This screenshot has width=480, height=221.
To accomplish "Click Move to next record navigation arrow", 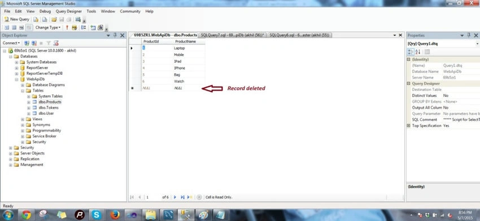I will 175,197.
